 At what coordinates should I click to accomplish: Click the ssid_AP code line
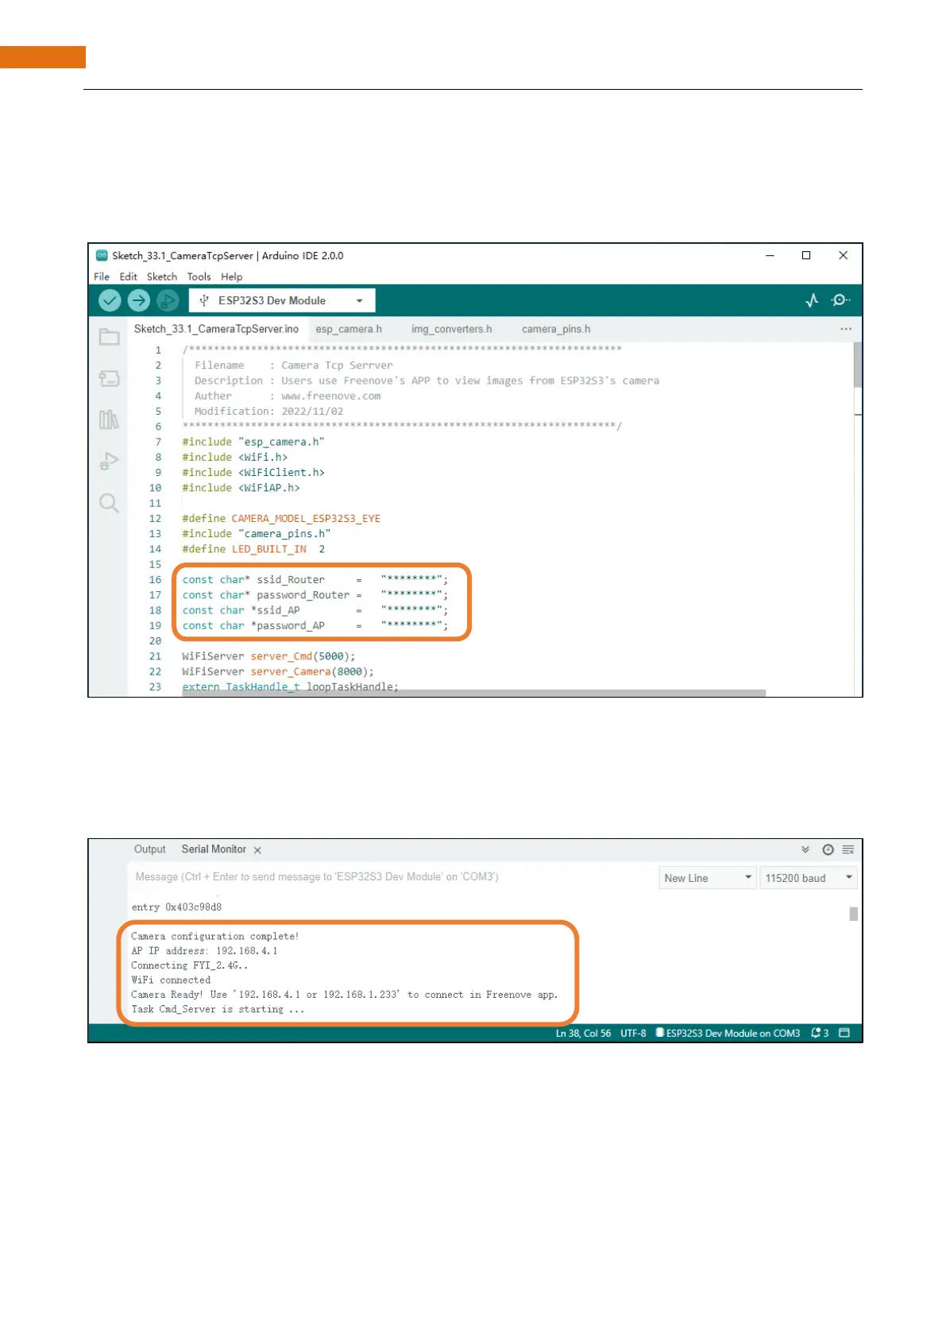tap(315, 610)
